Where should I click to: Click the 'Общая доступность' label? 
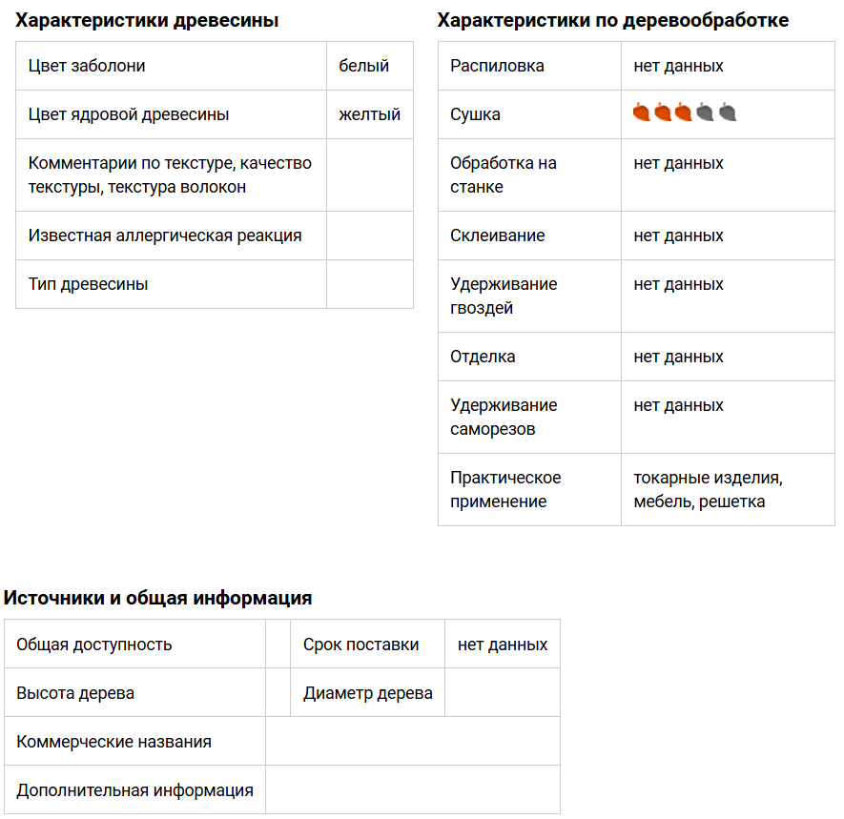94,645
